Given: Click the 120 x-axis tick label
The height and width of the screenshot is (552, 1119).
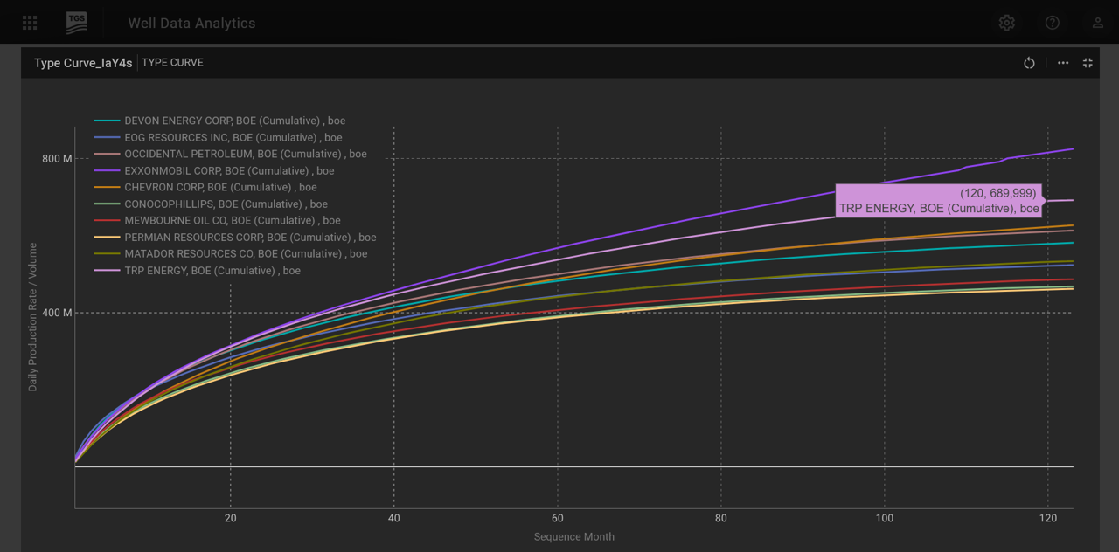Looking at the screenshot, I should 1048,518.
